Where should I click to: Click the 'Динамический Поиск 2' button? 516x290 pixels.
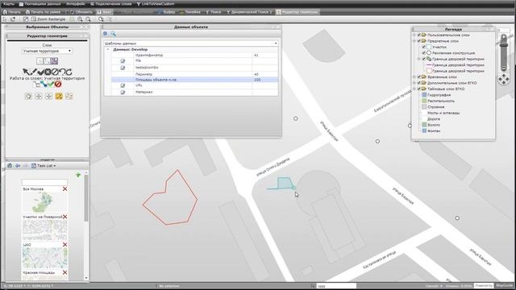click(x=249, y=12)
